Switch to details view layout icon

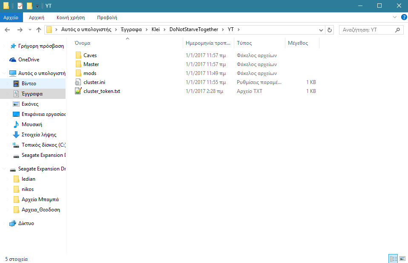(393, 259)
